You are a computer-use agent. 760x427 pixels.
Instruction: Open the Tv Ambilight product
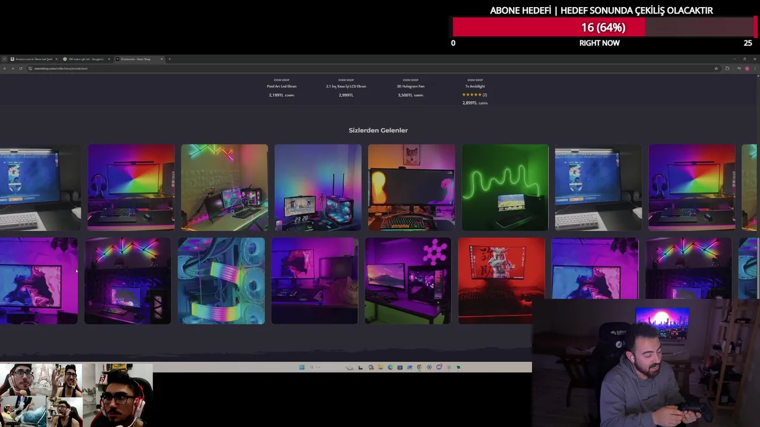475,87
